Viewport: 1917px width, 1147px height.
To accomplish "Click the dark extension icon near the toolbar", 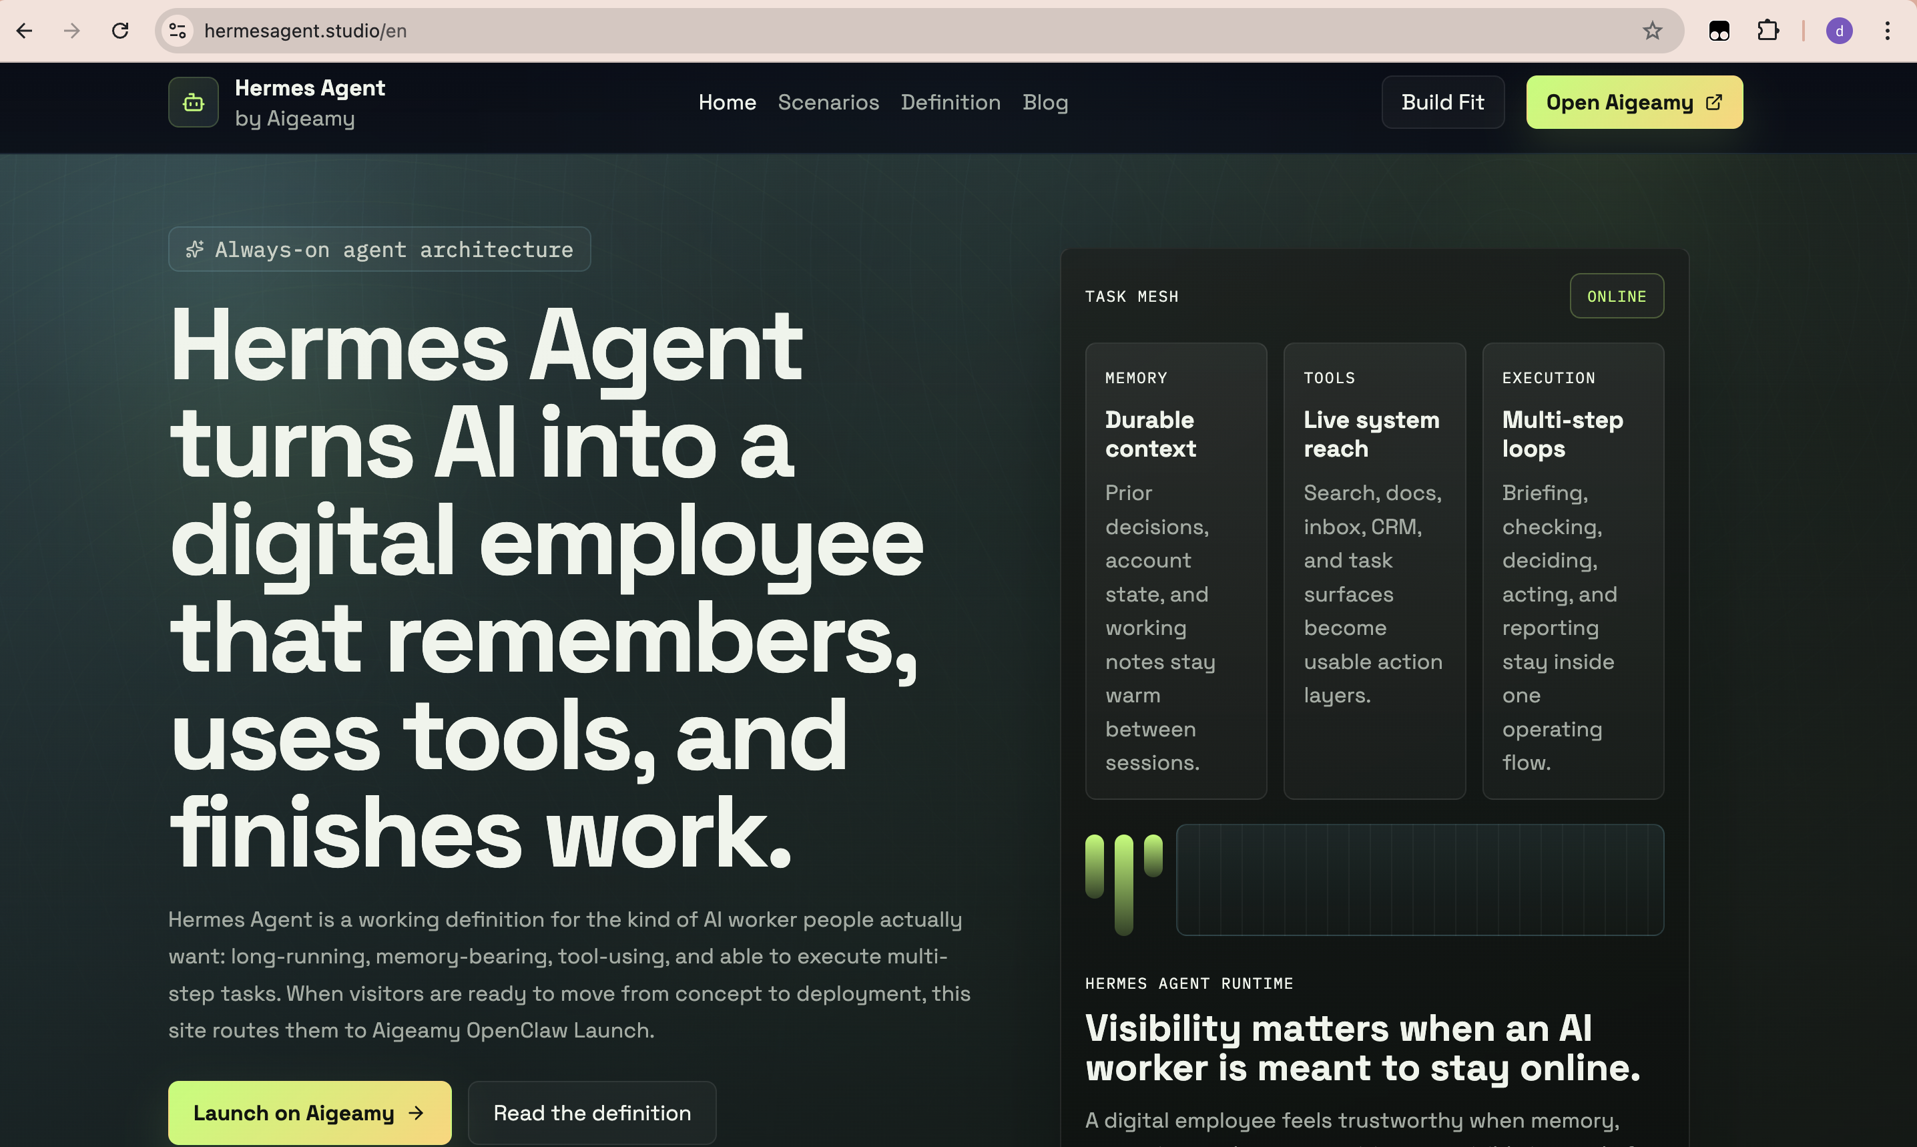I will pos(1719,31).
